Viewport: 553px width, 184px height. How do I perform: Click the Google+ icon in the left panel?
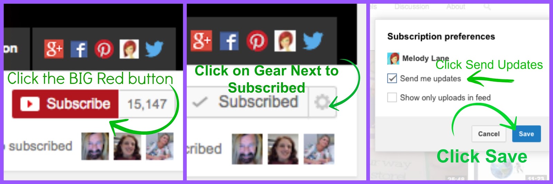54,49
